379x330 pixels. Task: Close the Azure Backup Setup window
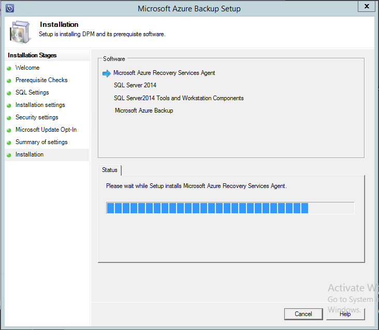click(367, 7)
